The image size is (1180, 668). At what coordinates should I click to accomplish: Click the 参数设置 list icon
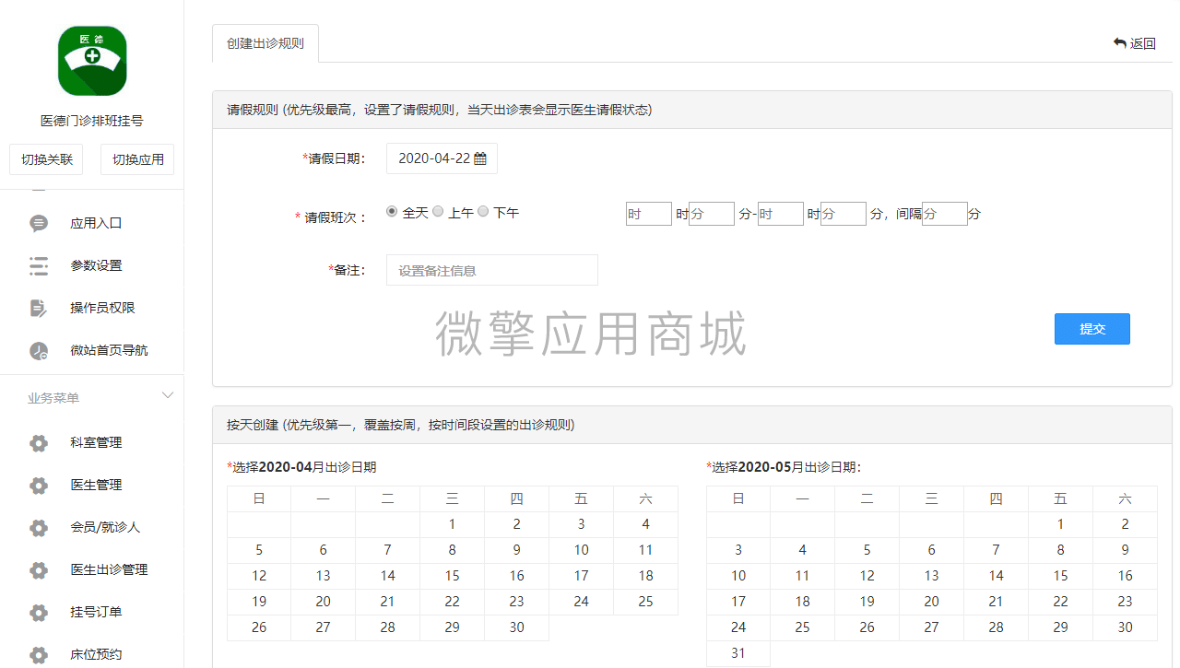tap(39, 265)
